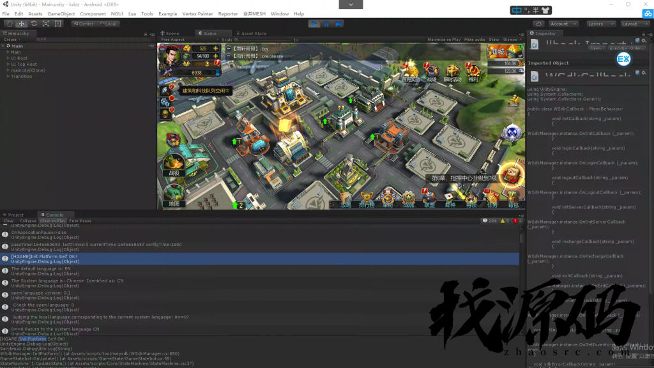
Task: Open the Inspector script gear settings icon
Action: tap(644, 40)
